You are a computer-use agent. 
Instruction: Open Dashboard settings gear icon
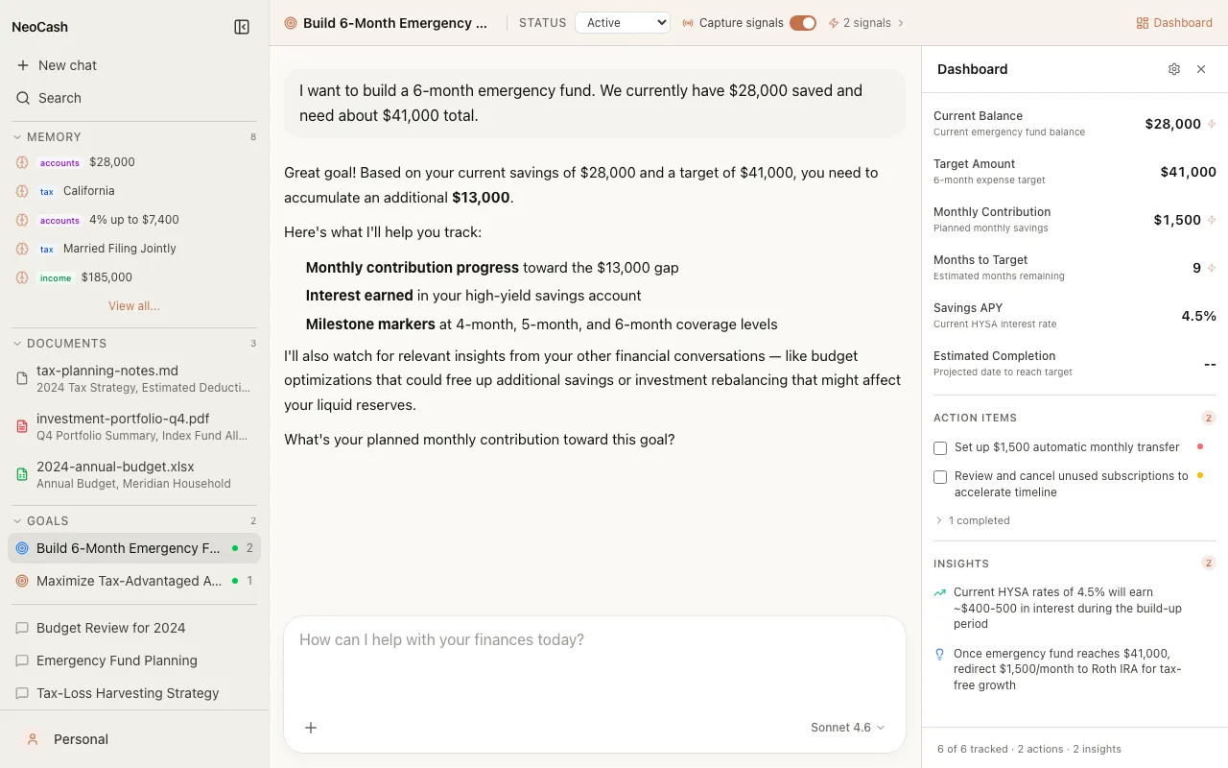[1174, 69]
